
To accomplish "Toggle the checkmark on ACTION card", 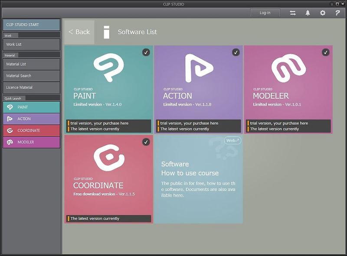I will pyautogui.click(x=236, y=52).
